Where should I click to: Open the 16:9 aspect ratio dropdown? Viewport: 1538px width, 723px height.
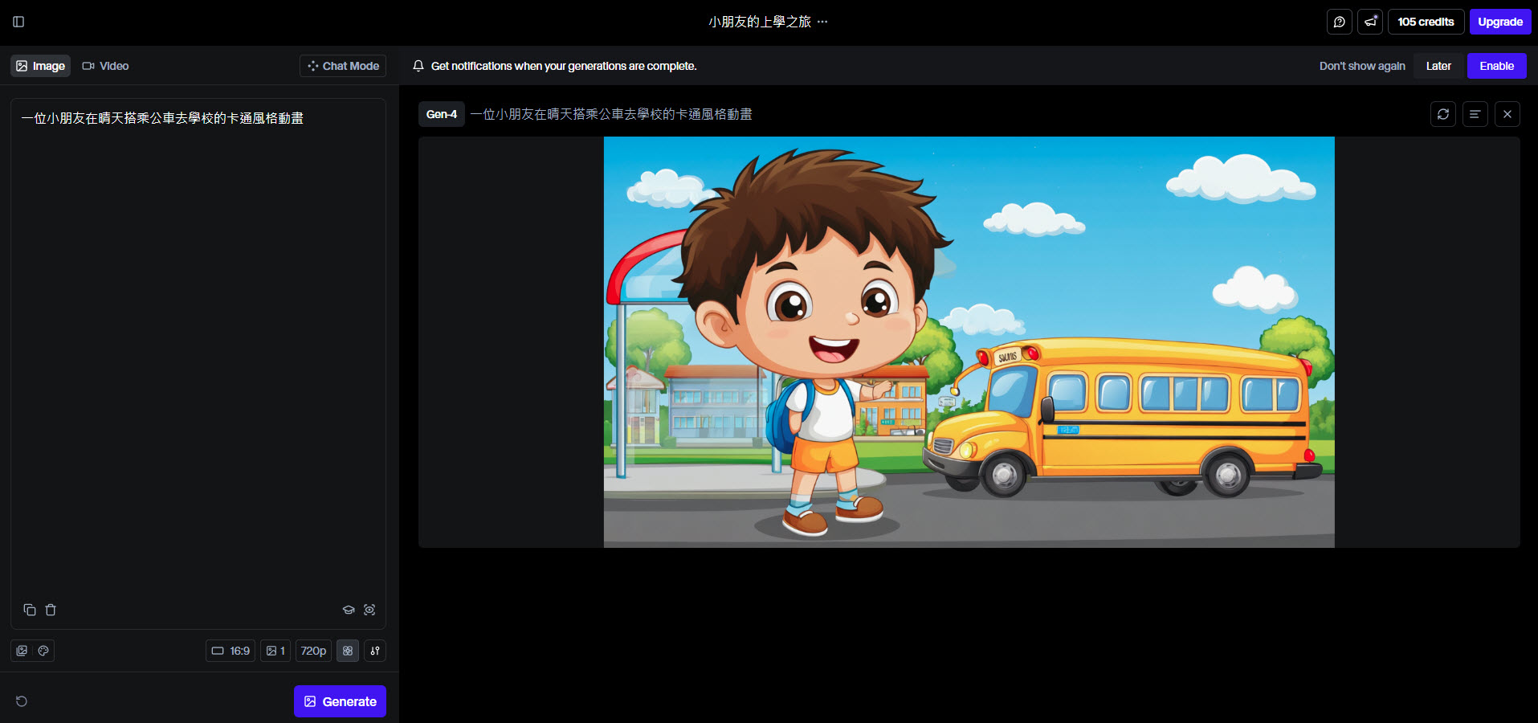[230, 651]
